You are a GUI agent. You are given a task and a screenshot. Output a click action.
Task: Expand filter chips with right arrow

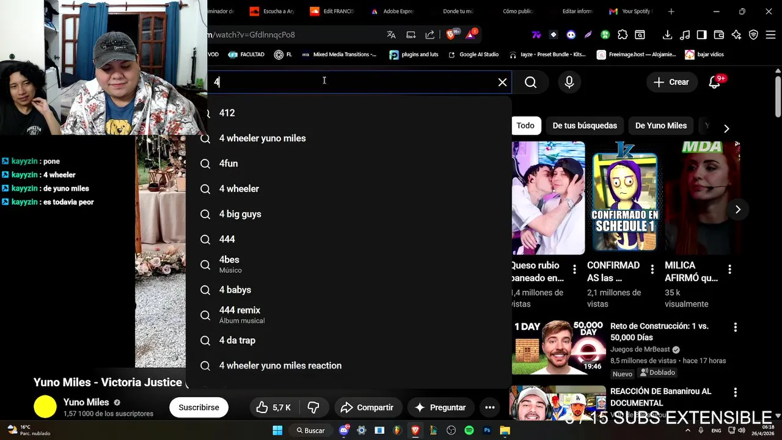coord(726,128)
